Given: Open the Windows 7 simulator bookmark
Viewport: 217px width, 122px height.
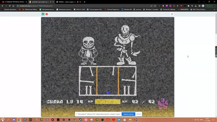Looking at the screenshot, I should 151,9.
